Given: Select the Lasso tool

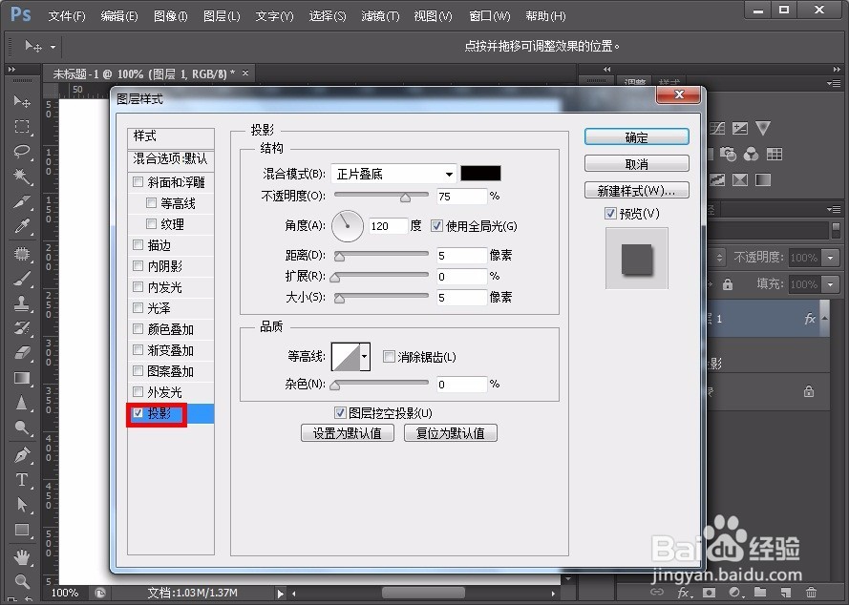Looking at the screenshot, I should pyautogui.click(x=22, y=152).
